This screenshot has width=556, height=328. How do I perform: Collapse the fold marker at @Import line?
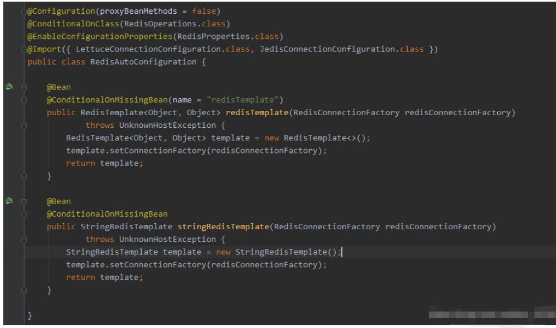(x=24, y=49)
